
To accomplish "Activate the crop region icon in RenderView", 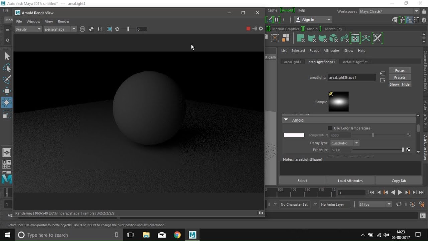I will pyautogui.click(x=110, y=29).
